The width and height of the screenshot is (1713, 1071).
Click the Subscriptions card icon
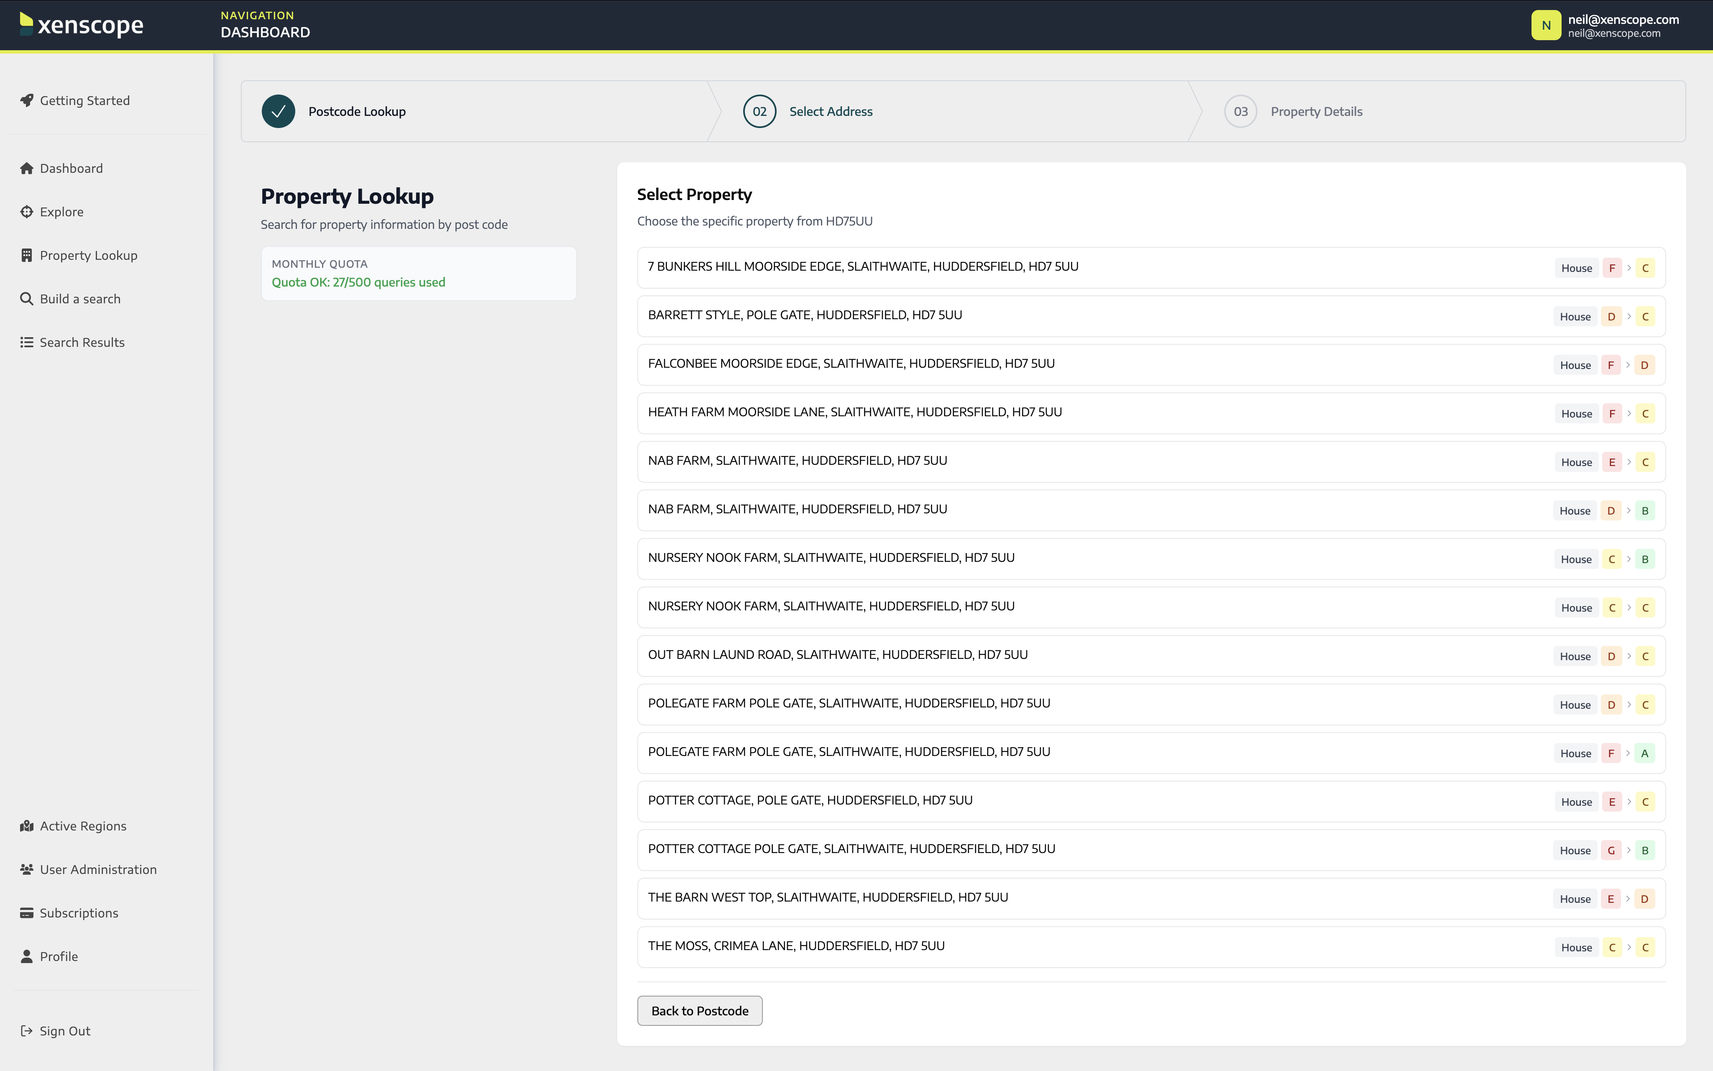27,913
